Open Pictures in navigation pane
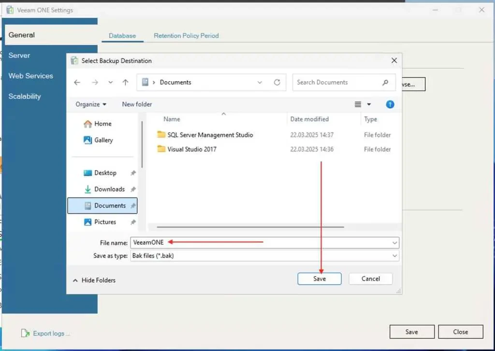Screen dimensions: 495x351 click(x=105, y=222)
